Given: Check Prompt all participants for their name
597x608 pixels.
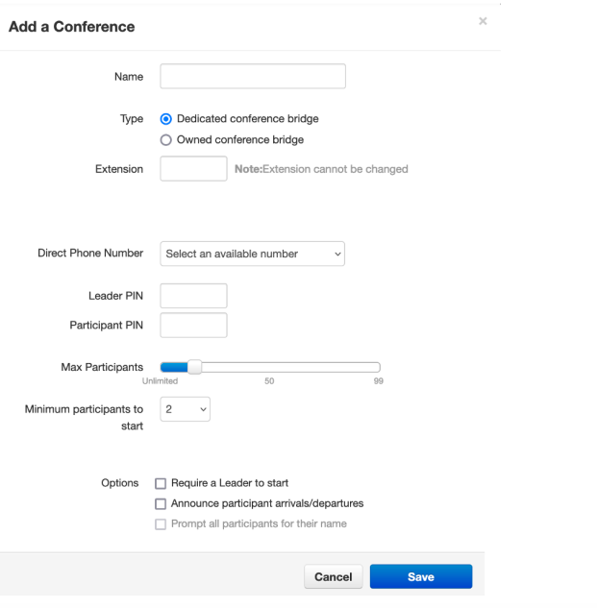Looking at the screenshot, I should tap(161, 524).
